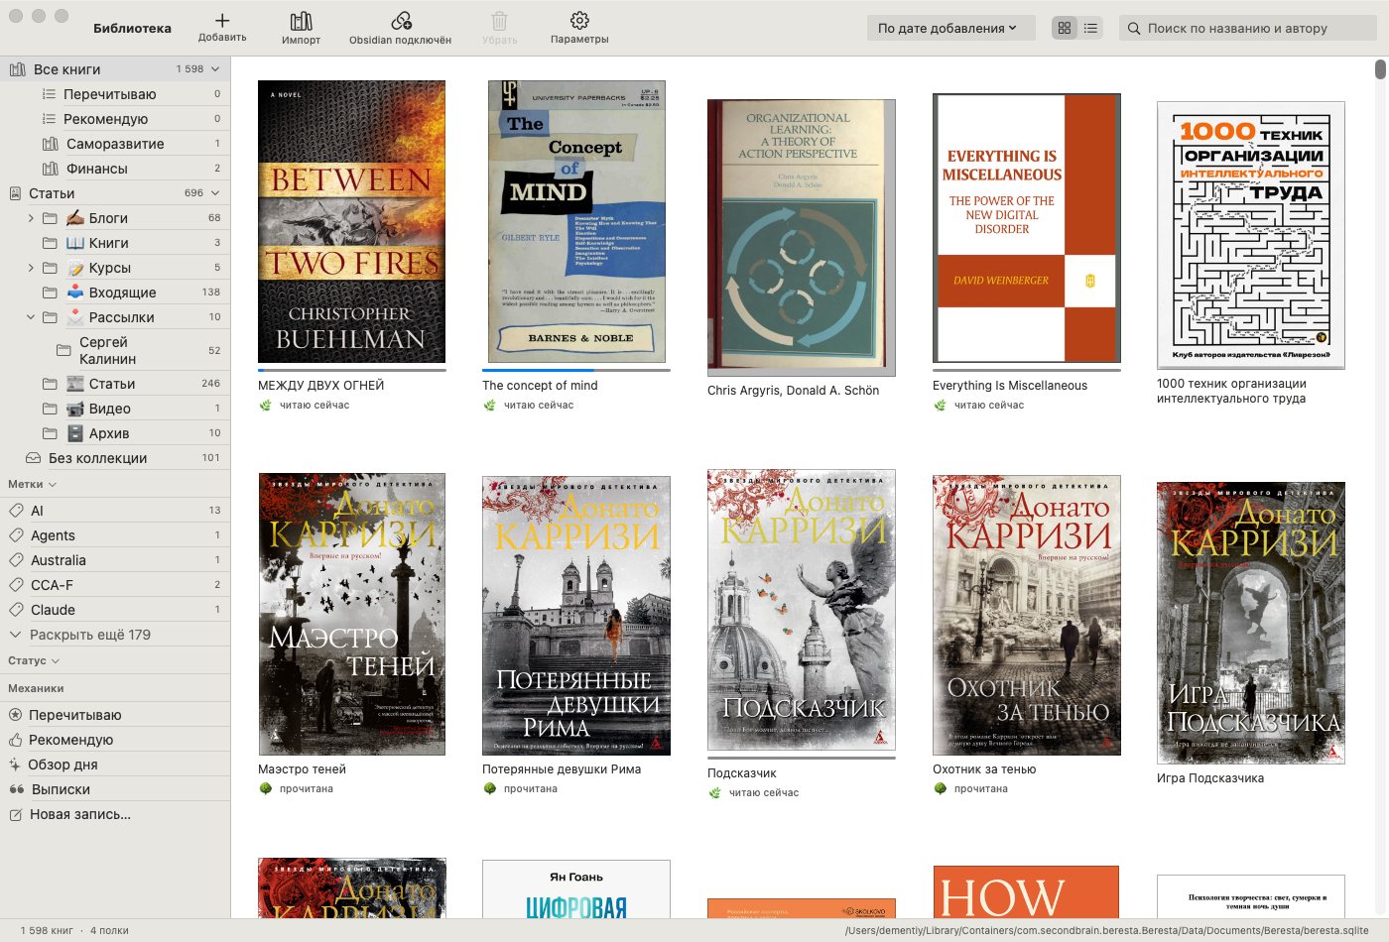The width and height of the screenshot is (1389, 942).
Task: Click the Рассылки envelope emoji icon
Action: click(75, 317)
